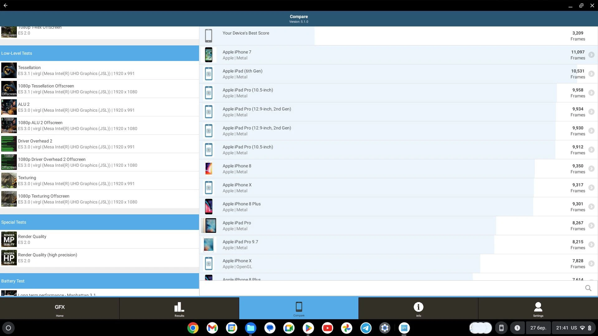Open Google Calendar from the shelf

tap(231, 328)
